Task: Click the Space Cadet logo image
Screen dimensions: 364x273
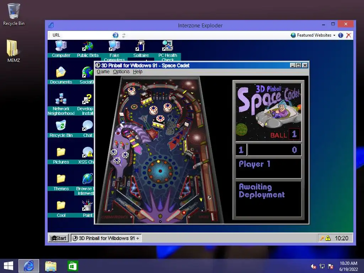Action: [x=268, y=112]
